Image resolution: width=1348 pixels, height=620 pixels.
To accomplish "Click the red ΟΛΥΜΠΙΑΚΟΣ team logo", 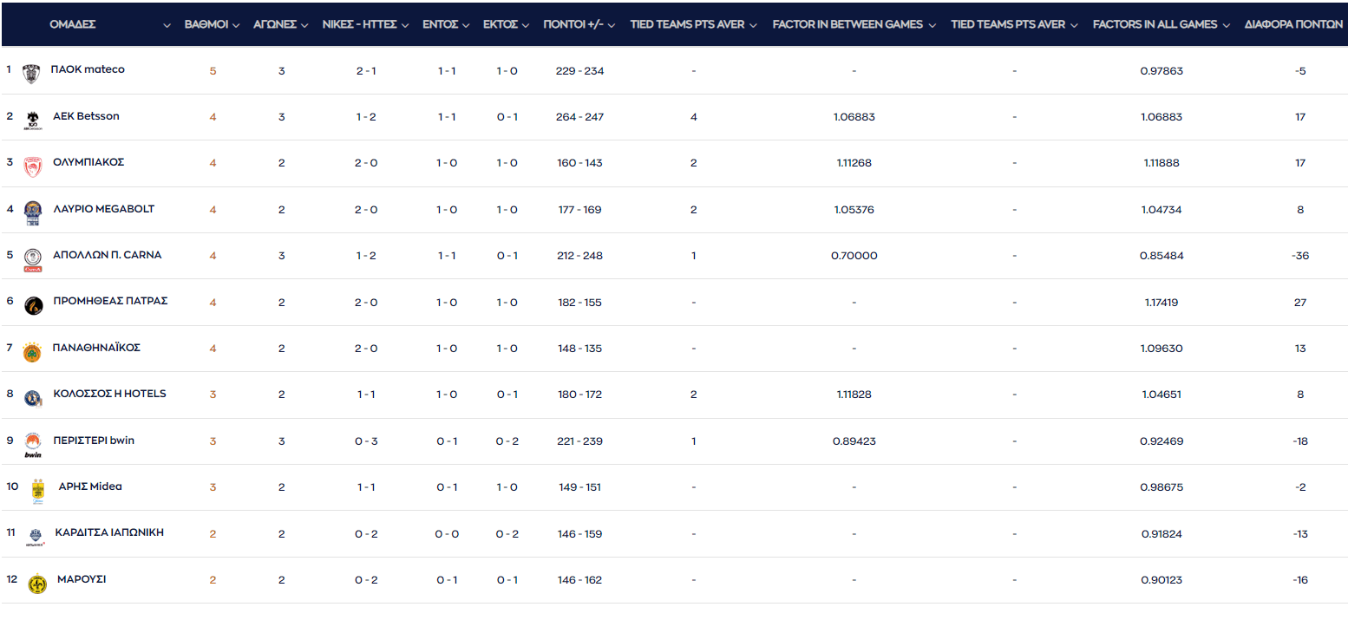I will (x=32, y=166).
